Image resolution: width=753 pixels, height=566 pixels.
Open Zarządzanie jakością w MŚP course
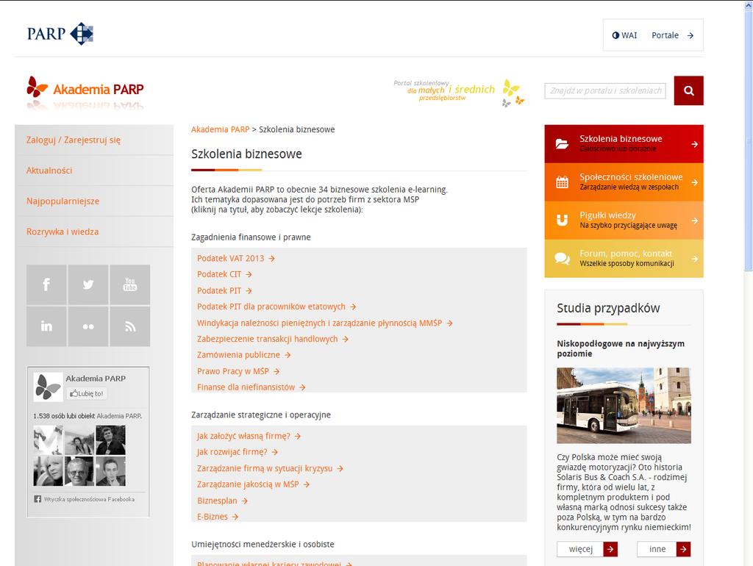click(x=253, y=484)
